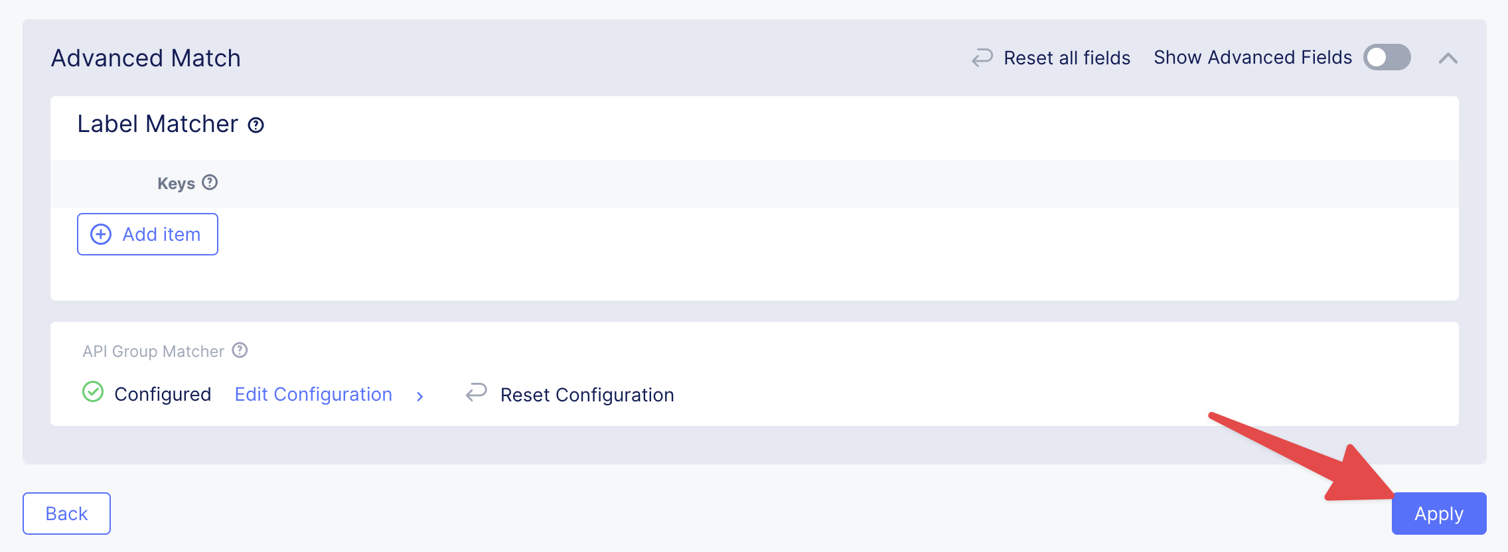Image resolution: width=1508 pixels, height=552 pixels.
Task: Click the Reset Configuration arrow icon
Action: [x=477, y=392]
